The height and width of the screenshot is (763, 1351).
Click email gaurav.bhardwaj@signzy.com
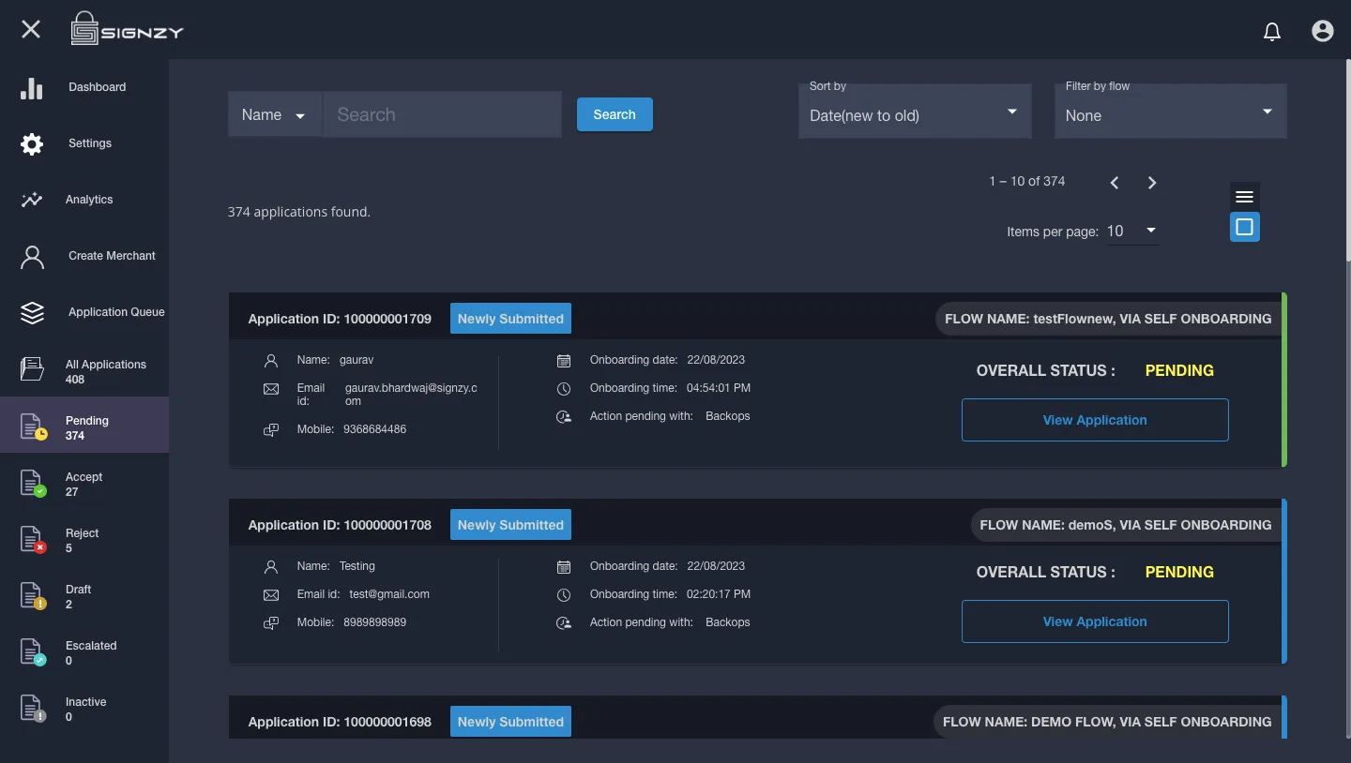[x=411, y=395]
